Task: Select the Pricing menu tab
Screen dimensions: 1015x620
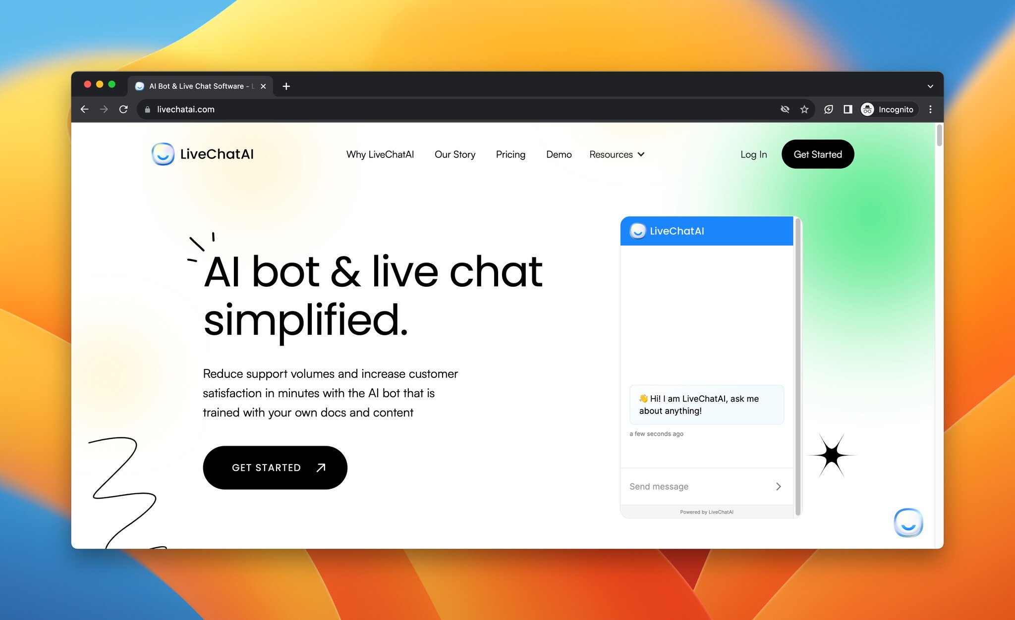Action: (511, 155)
